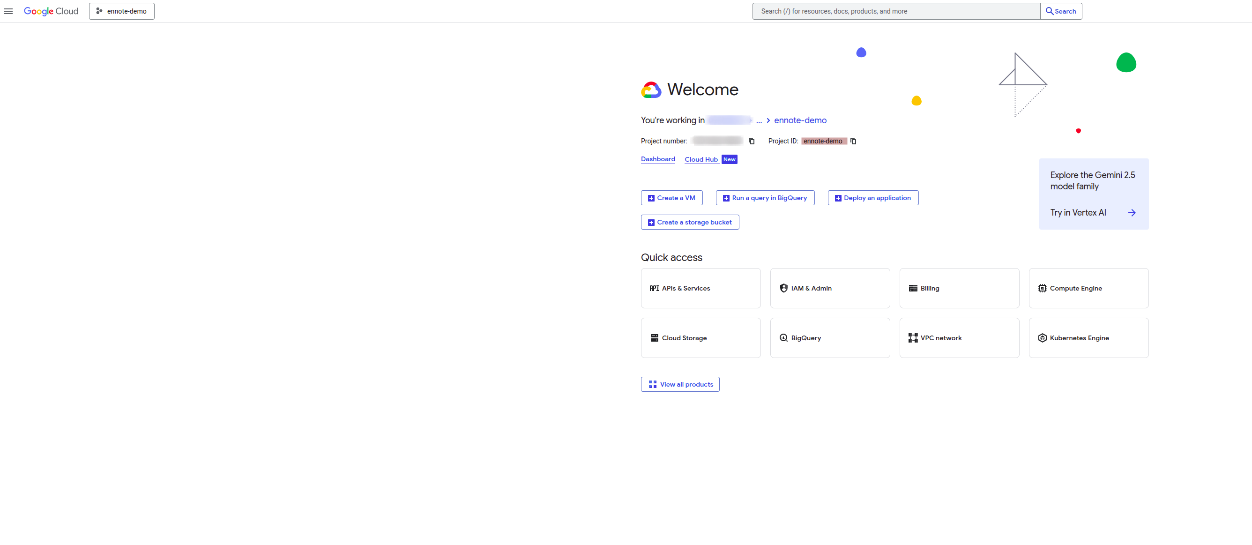Image resolution: width=1252 pixels, height=545 pixels.
Task: Click Deploy an application
Action: click(873, 198)
